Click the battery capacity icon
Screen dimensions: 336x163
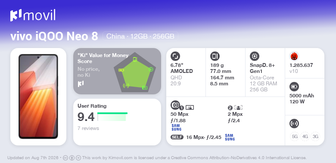[x=294, y=87]
